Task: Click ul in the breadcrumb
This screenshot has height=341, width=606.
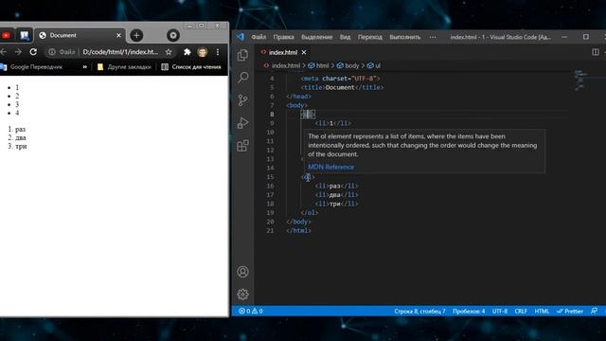Action: [x=378, y=65]
